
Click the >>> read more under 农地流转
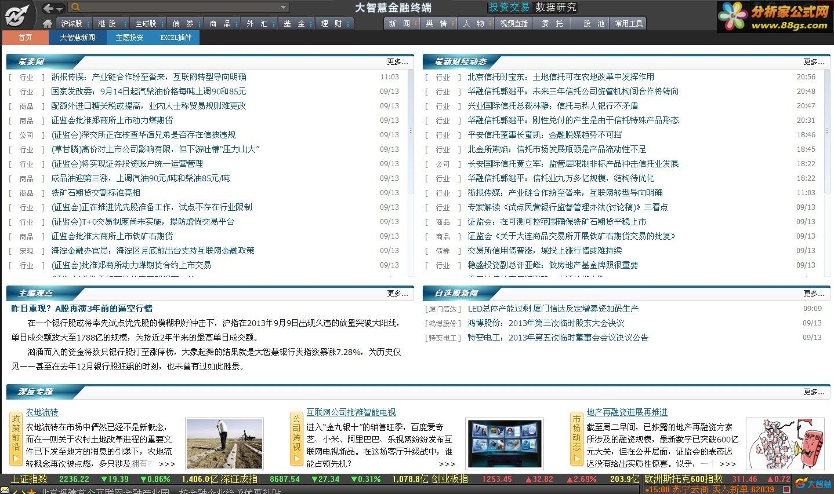pos(166,464)
